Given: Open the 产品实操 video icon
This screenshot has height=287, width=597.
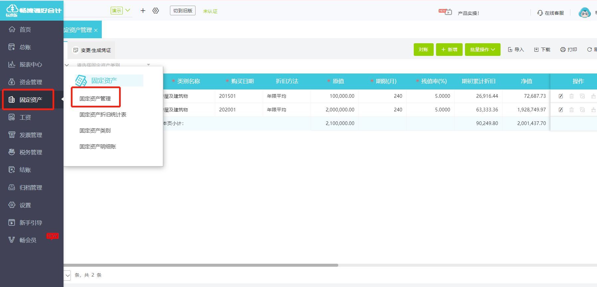Looking at the screenshot, I should (x=445, y=12).
